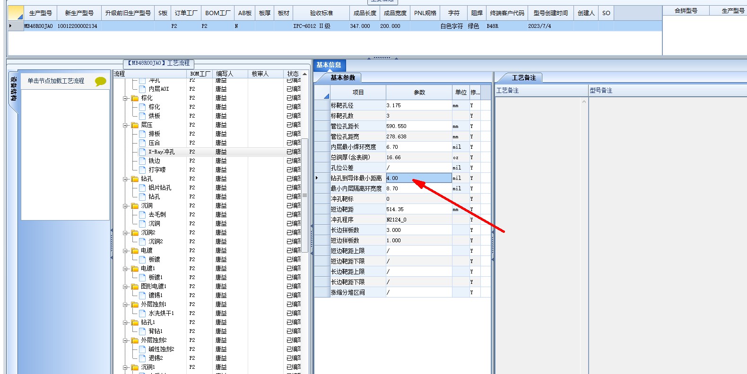Collapse the 外层蚀刻2 tree node
The height and width of the screenshot is (374, 747).
click(126, 340)
